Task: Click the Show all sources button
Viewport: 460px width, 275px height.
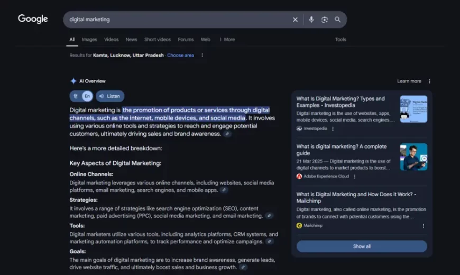Action: [x=362, y=246]
